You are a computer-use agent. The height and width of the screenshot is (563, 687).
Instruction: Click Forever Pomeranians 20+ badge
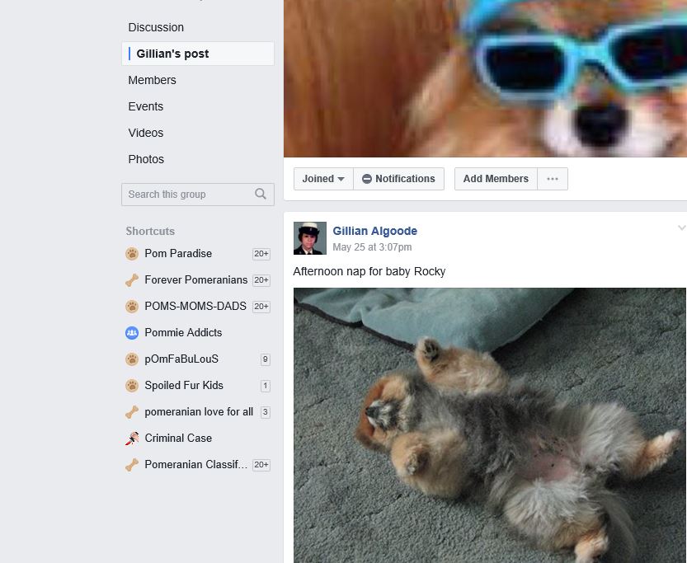[x=261, y=280]
